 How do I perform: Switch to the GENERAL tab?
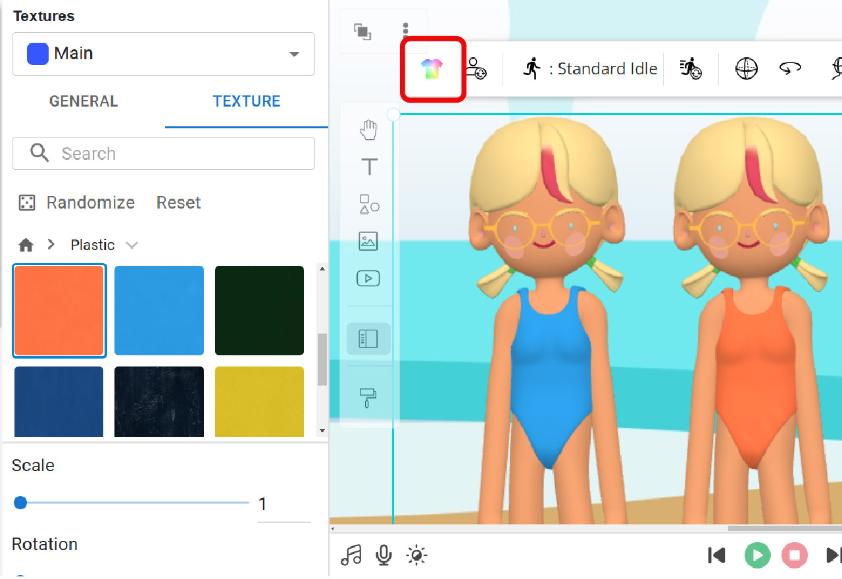pyautogui.click(x=83, y=101)
